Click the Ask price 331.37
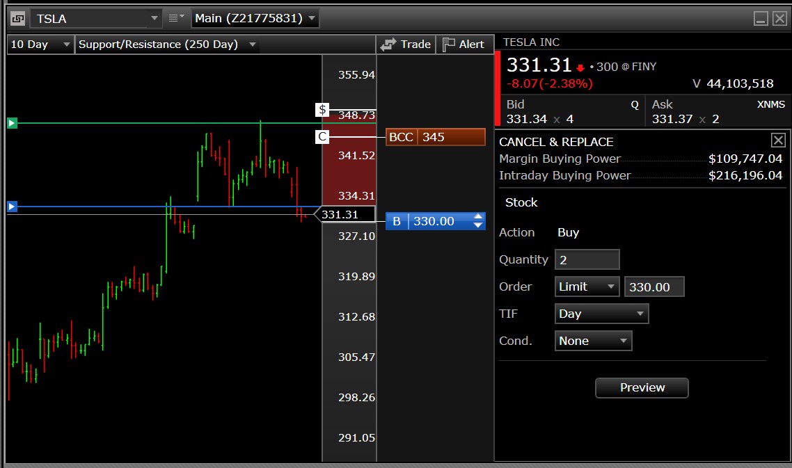This screenshot has height=468, width=792. [x=672, y=119]
